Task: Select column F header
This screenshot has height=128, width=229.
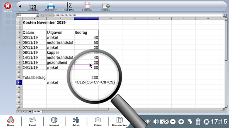Action: click(x=159, y=19)
